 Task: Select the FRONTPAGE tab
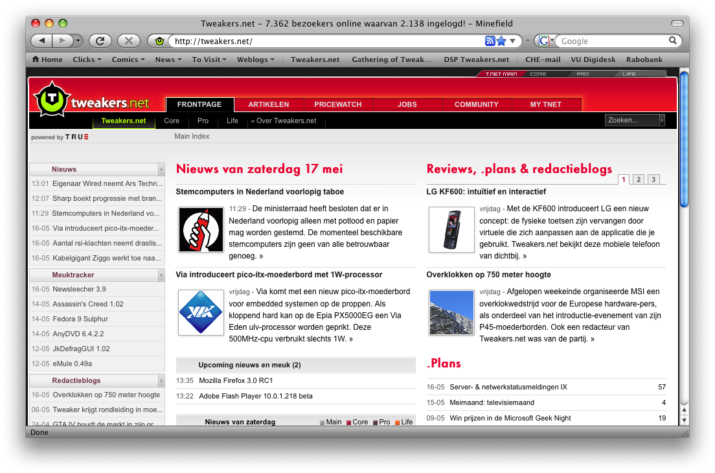(x=199, y=104)
